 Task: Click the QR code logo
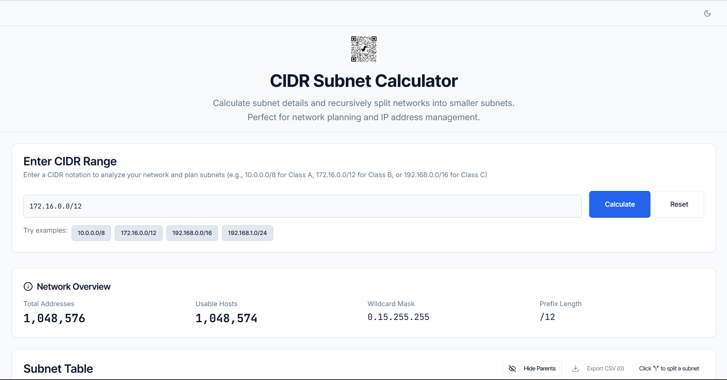(364, 49)
